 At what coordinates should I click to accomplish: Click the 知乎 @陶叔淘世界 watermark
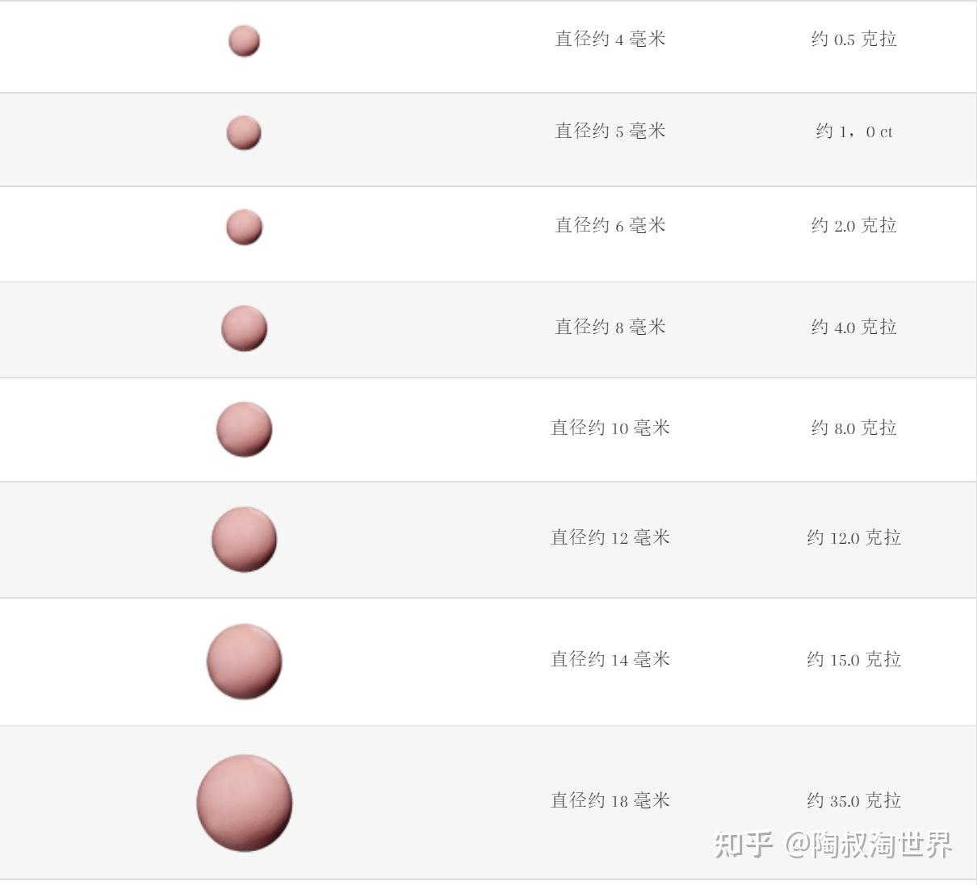tap(833, 845)
